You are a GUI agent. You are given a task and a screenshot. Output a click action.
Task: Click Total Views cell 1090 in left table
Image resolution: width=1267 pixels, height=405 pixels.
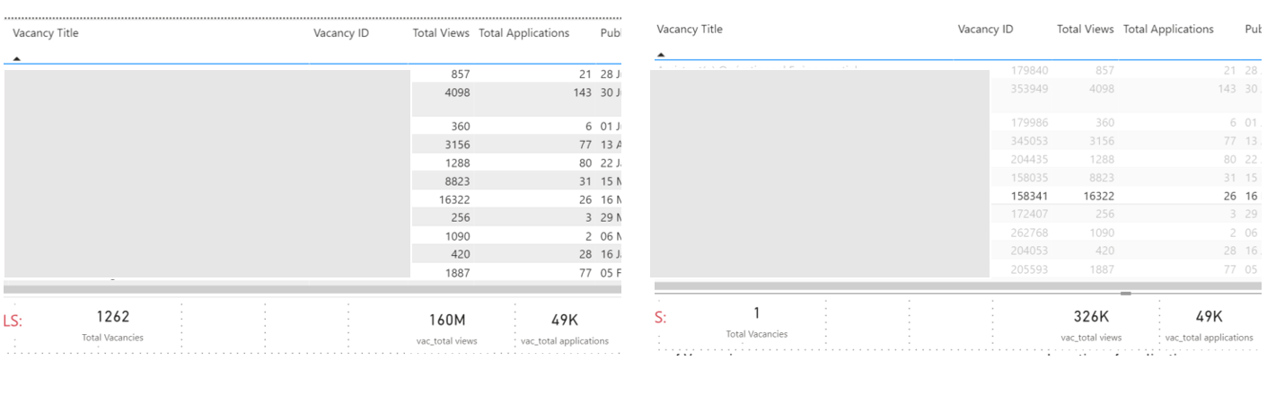[x=457, y=236]
